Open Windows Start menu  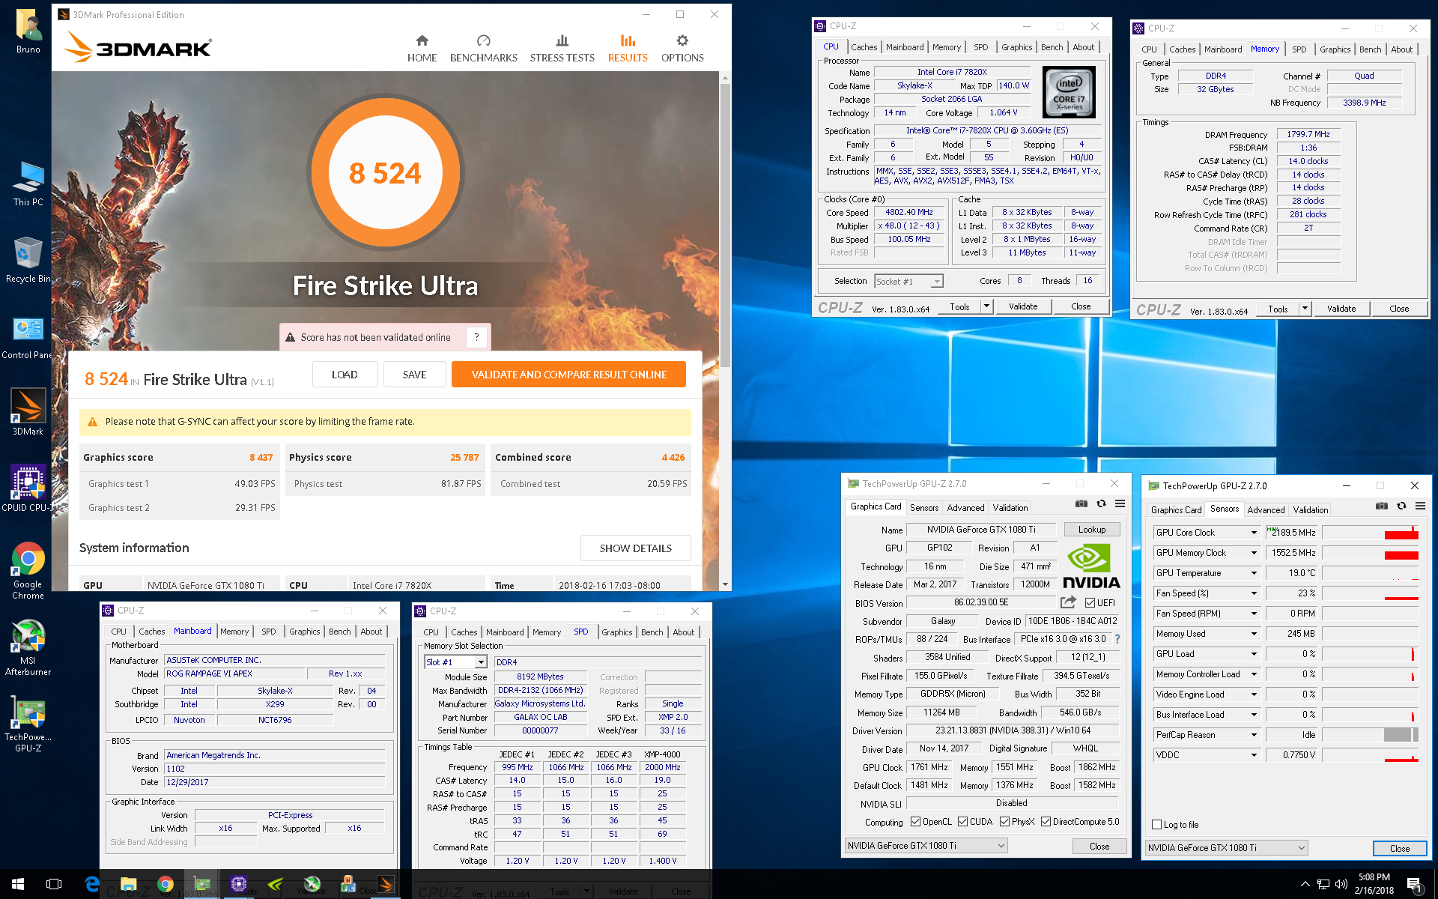18,884
